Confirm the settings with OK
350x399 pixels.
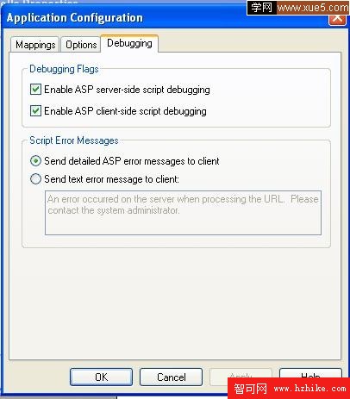click(x=101, y=377)
